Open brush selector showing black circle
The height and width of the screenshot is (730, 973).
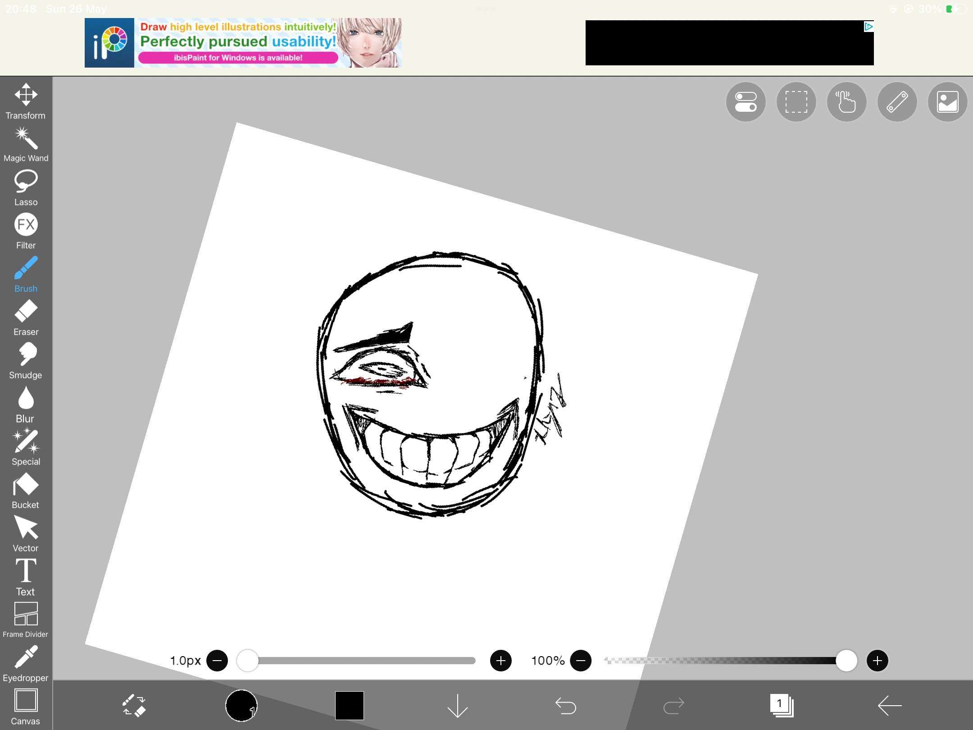pyautogui.click(x=241, y=705)
